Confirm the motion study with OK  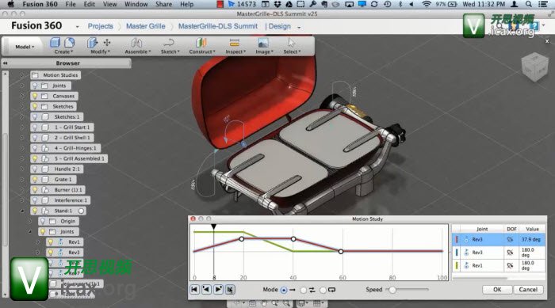[x=497, y=289]
